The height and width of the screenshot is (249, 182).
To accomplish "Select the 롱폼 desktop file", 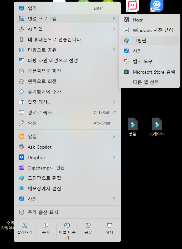I will tap(133, 126).
